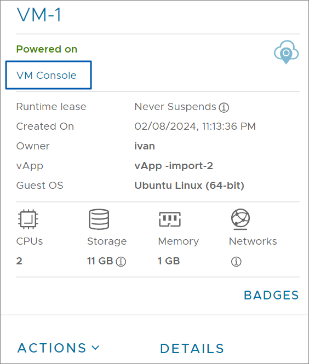Click the Memory module icon
This screenshot has height=364, width=309.
[x=170, y=219]
